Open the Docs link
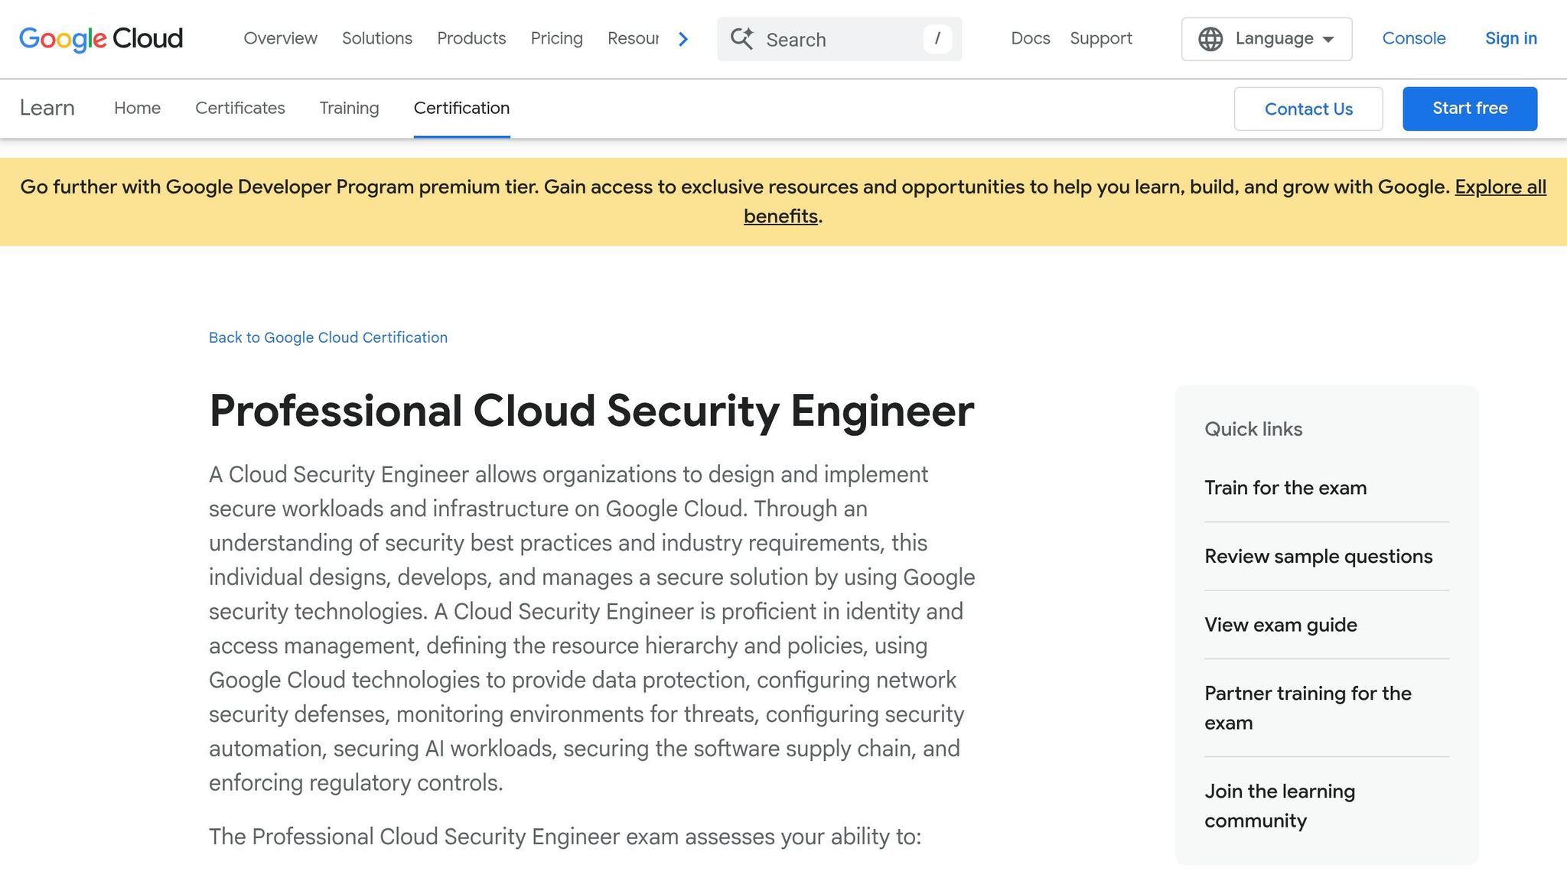1567x881 pixels. (1031, 38)
